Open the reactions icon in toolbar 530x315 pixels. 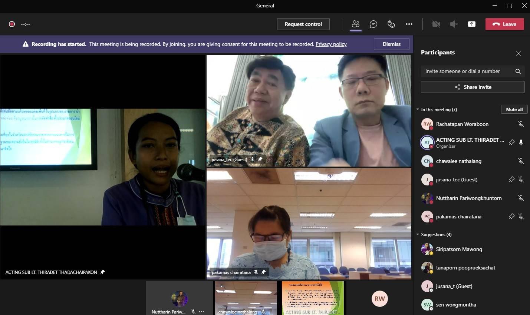pyautogui.click(x=391, y=24)
